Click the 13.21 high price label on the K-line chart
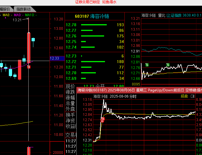This screenshot has width=202, height=155. tap(17, 20)
